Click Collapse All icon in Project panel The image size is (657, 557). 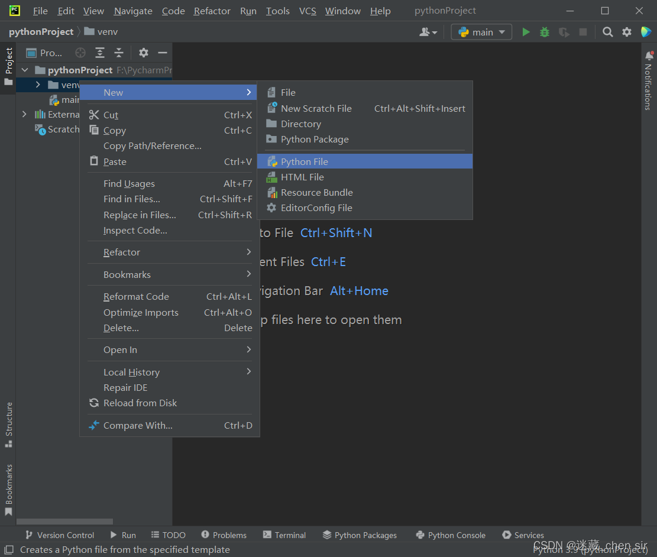[x=119, y=53]
